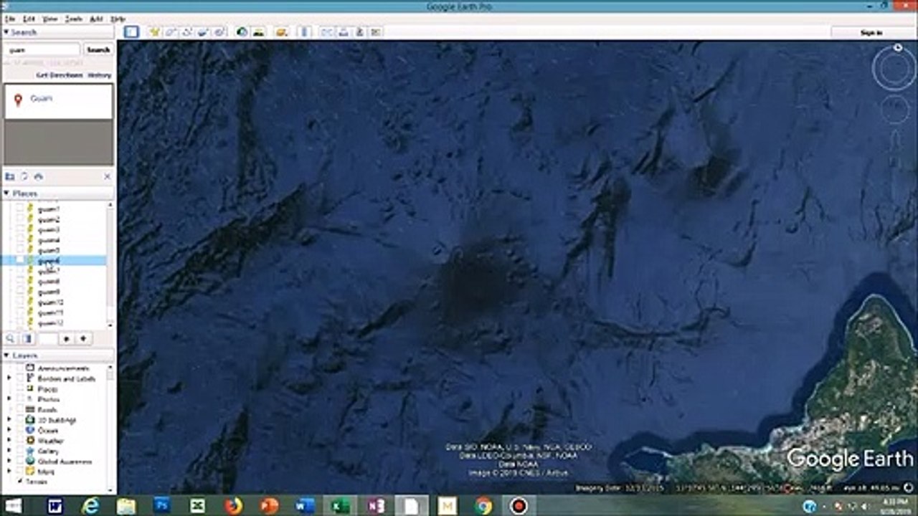
Task: Expand the Global Awareness layer
Action: pos(9,462)
